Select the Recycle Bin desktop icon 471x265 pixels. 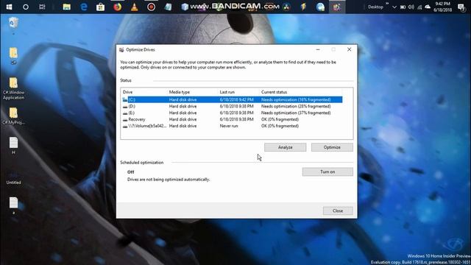tap(13, 23)
